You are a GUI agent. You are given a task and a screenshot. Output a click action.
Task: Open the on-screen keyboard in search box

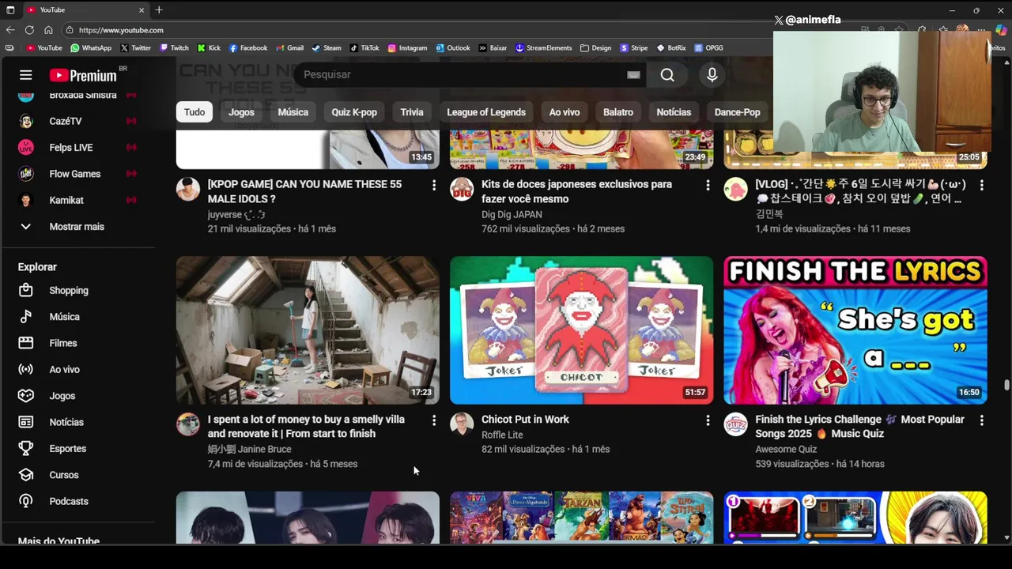633,74
